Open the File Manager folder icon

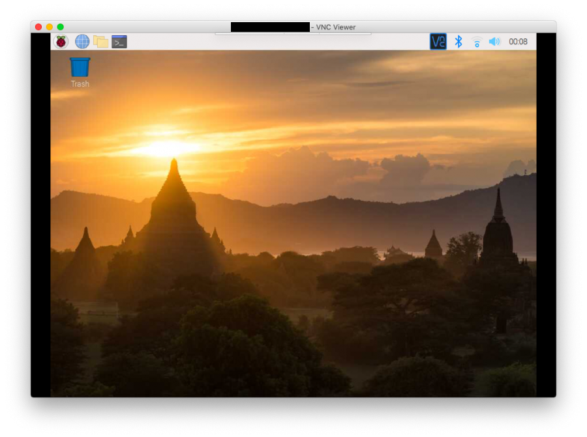(x=100, y=42)
